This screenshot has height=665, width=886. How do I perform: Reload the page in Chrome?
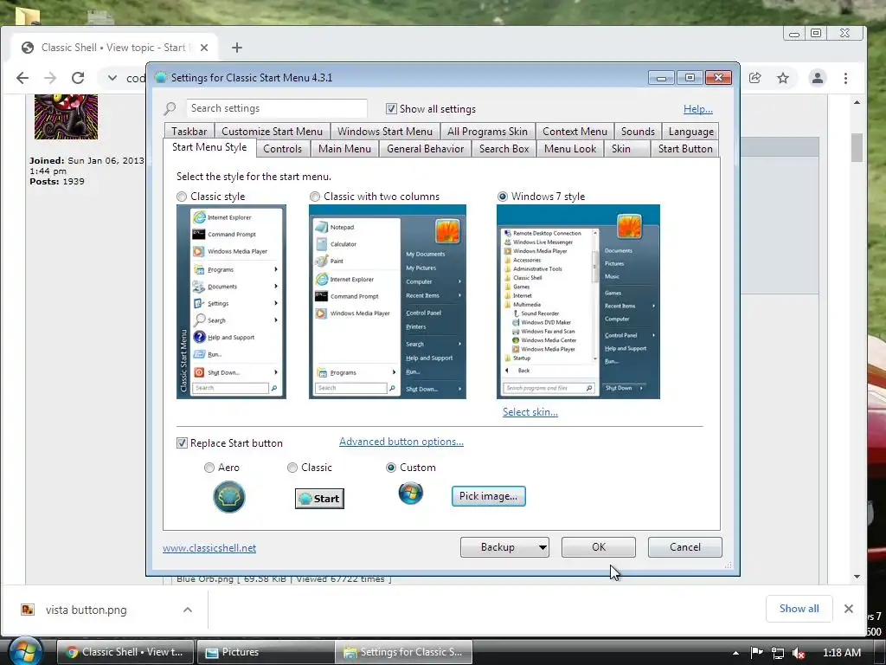pyautogui.click(x=78, y=78)
